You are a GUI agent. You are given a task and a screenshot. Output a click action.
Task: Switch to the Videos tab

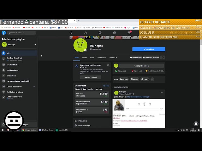coord(84,58)
